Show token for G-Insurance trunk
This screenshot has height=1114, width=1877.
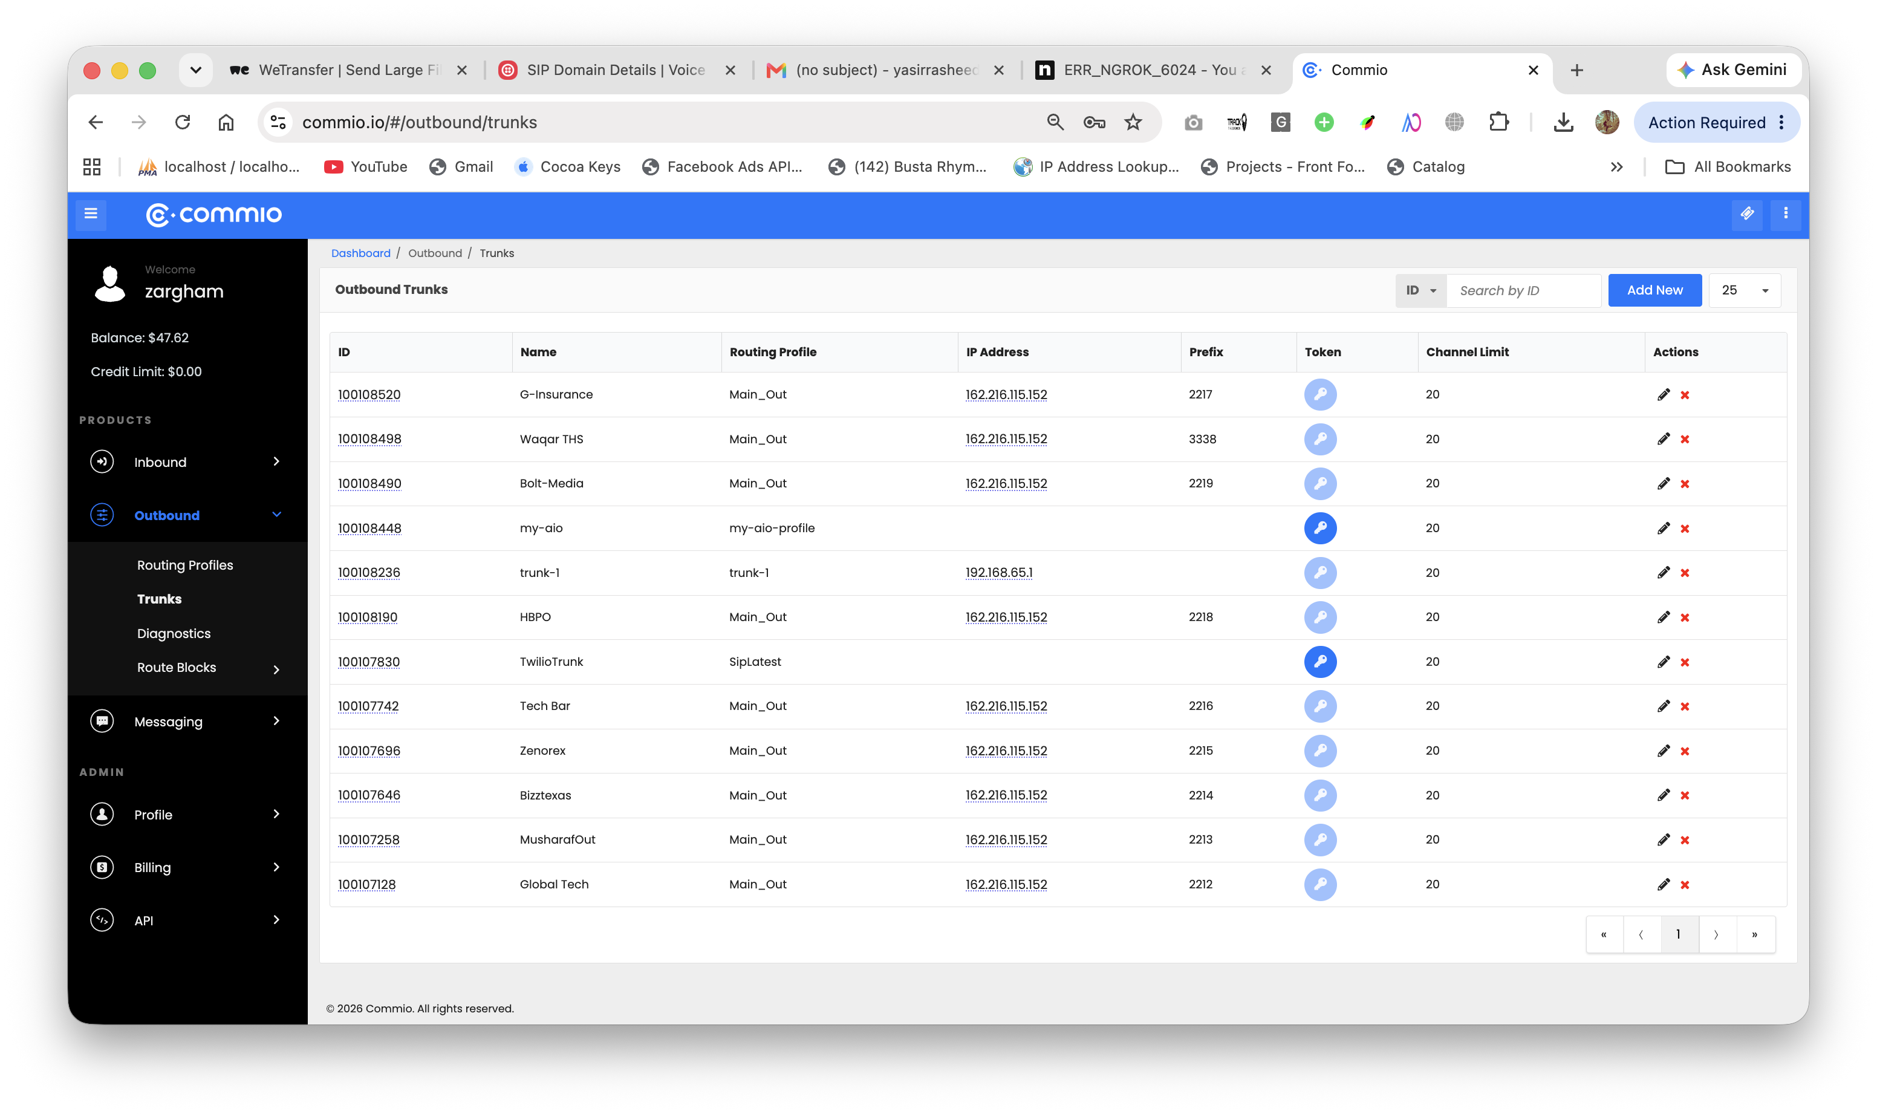(x=1320, y=395)
